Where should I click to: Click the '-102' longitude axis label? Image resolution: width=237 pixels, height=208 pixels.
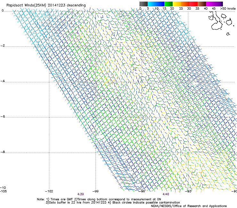click(x=49, y=191)
